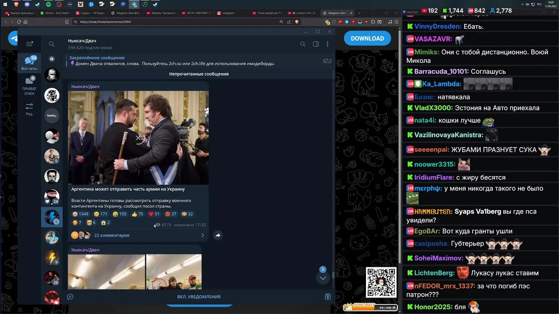Viewport: 559px width, 314px height.
Task: Click the blue DOWNLOAD button
Action: 367,38
